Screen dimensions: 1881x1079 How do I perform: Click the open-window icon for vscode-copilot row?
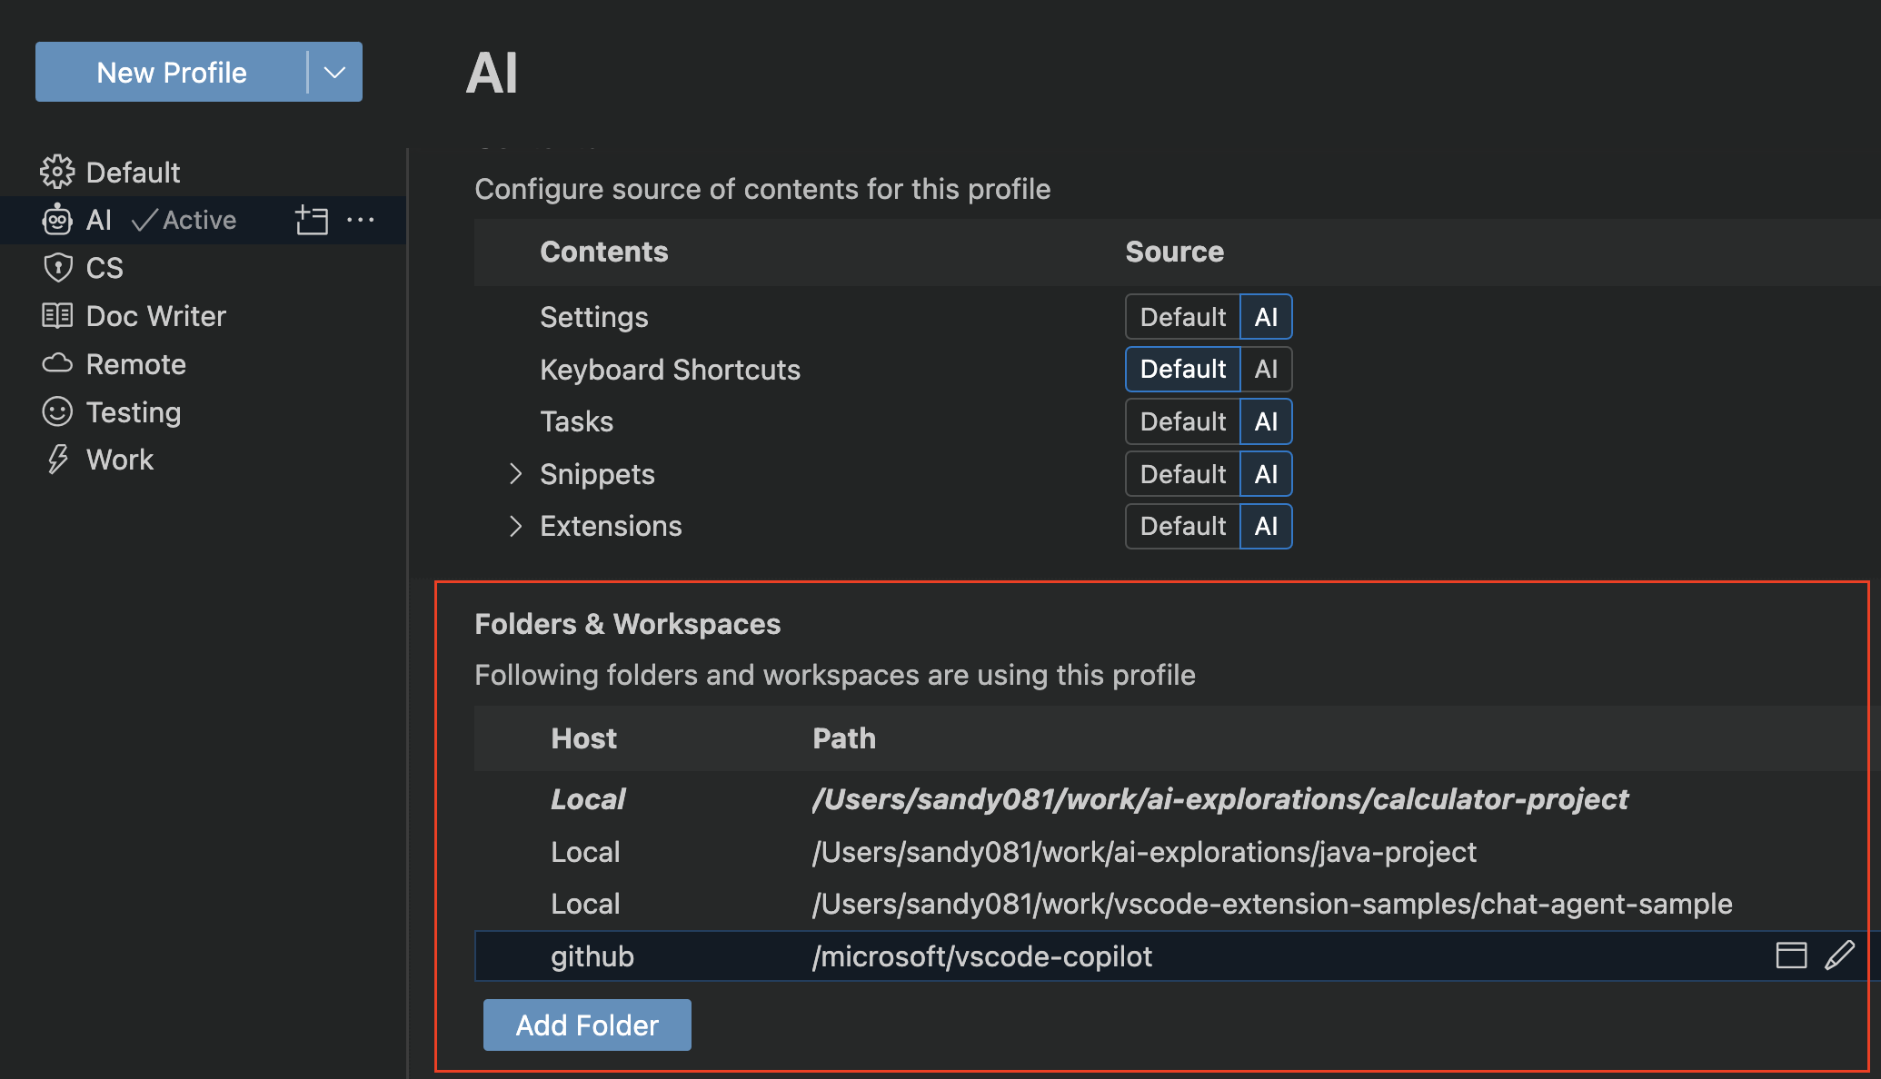(x=1792, y=955)
